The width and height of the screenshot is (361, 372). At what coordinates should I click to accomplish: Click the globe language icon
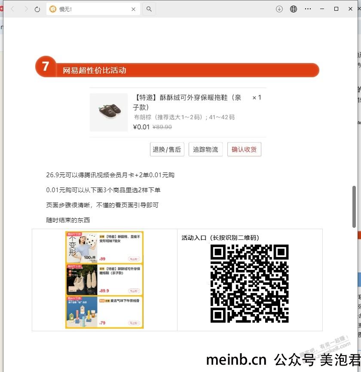coord(294,9)
